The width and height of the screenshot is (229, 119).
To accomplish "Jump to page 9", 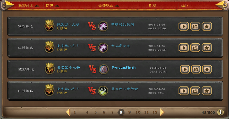I will pyautogui.click(x=129, y=112).
